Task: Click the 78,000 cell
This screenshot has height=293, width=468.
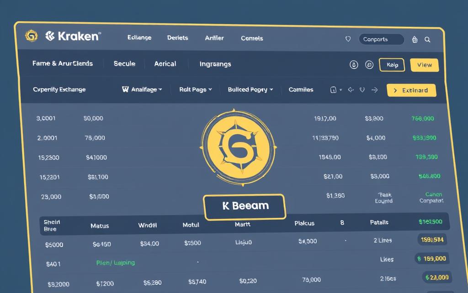Action: click(95, 138)
